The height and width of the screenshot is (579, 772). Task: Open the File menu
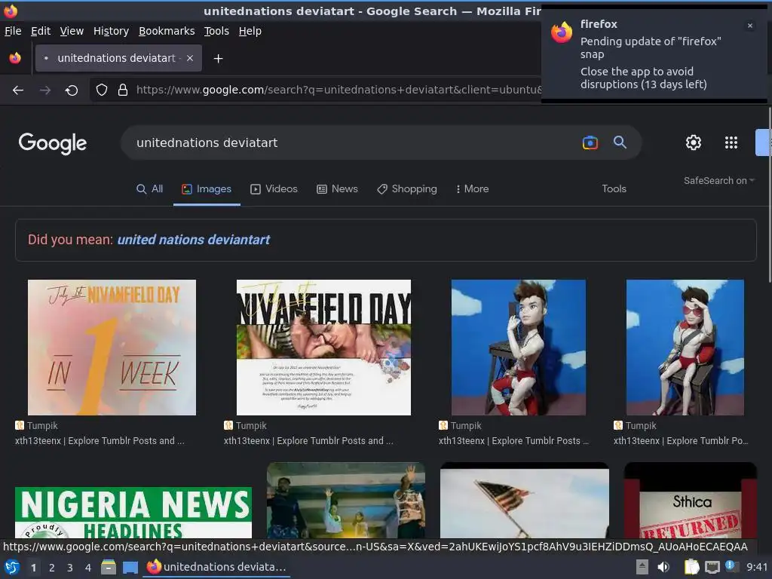tap(13, 31)
